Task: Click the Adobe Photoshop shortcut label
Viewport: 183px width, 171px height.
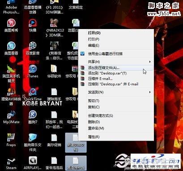Action: click(11, 10)
